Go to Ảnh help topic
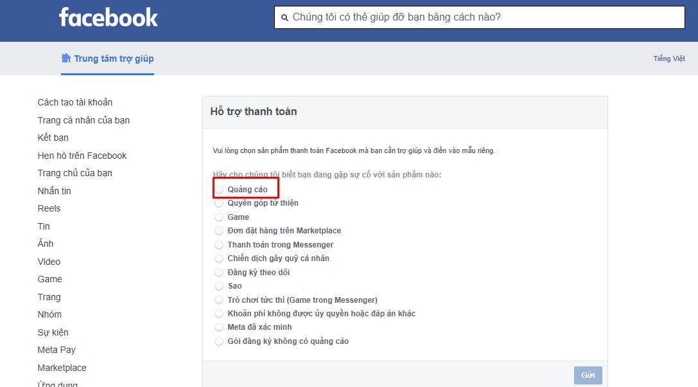 [46, 244]
